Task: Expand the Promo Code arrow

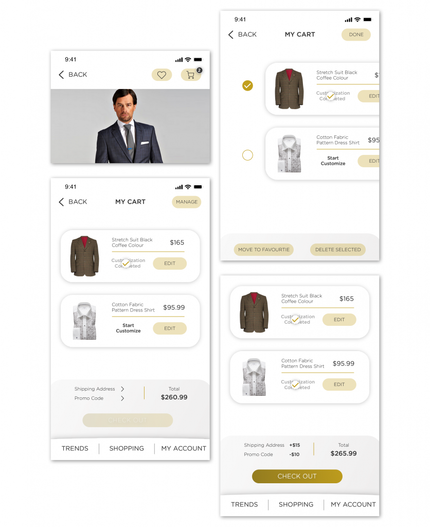Action: click(122, 398)
